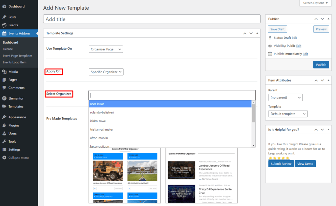The width and height of the screenshot is (336, 206).
Task: Click the Appearance paintbrush icon
Action: point(4,117)
